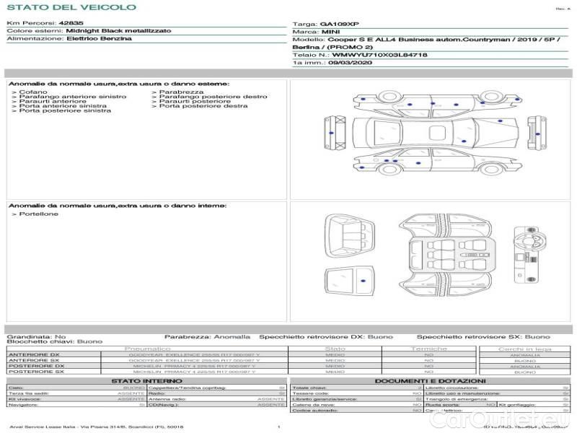Click the 'STATO DEL VEICOLO' page title
This screenshot has width=577, height=433.
coord(71,7)
